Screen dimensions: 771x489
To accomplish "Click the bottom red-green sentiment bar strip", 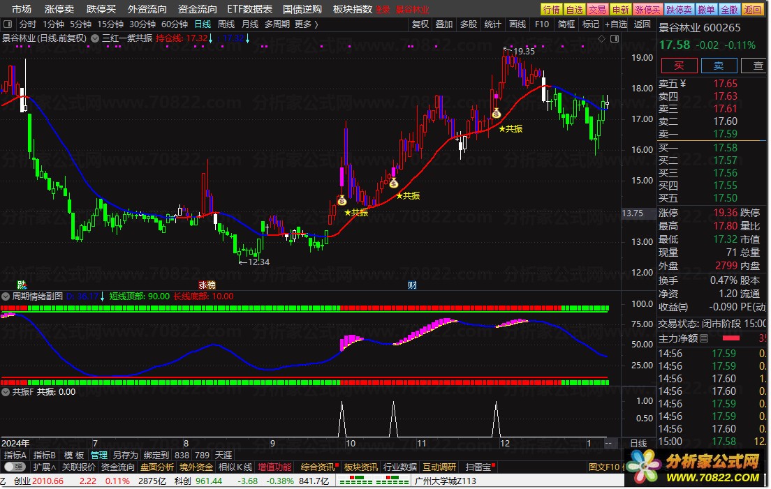I will point(305,382).
